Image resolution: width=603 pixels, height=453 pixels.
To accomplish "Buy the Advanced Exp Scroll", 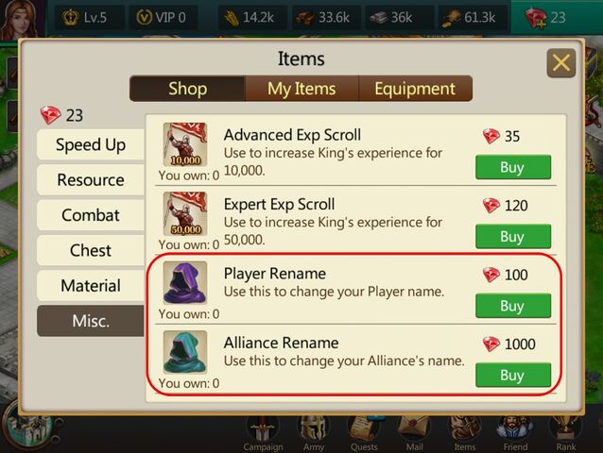I will pos(513,167).
